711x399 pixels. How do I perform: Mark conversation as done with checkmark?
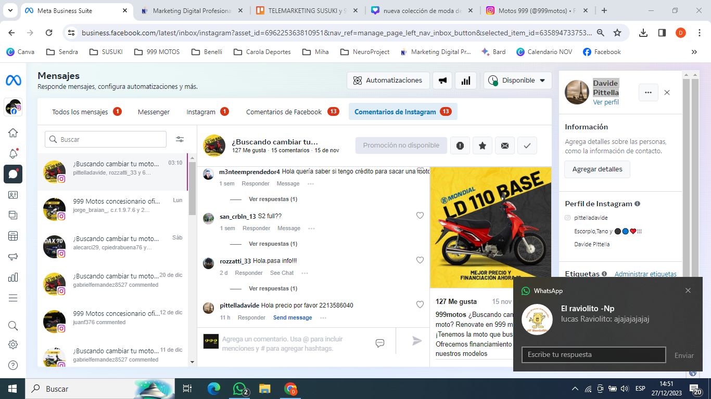click(x=527, y=145)
